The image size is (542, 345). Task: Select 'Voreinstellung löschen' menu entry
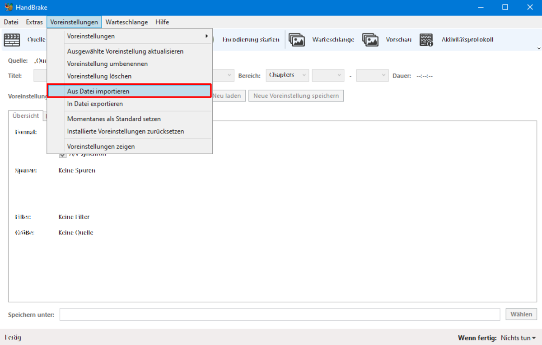pos(130,76)
